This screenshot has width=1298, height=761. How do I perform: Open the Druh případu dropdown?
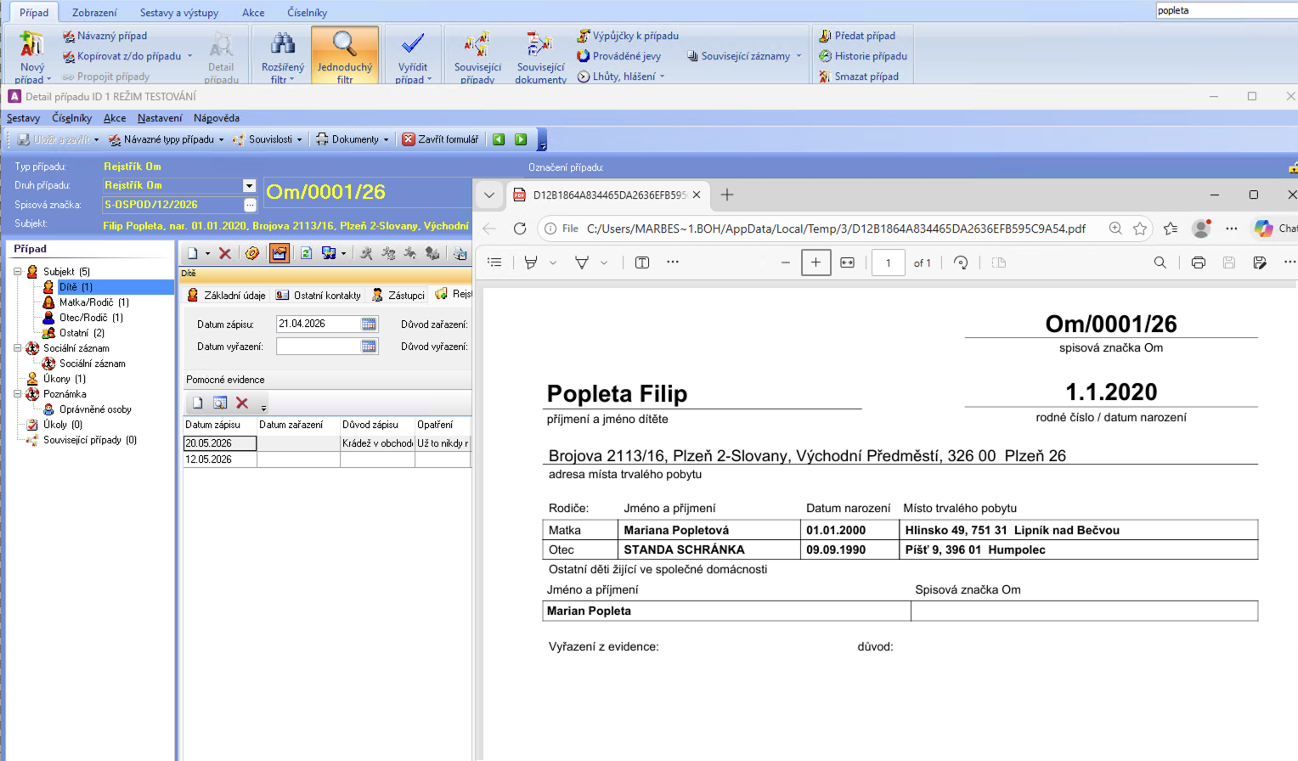coord(249,185)
